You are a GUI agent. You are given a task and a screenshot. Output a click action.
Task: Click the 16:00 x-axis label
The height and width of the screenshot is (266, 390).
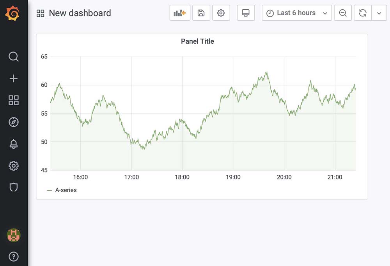(80, 177)
